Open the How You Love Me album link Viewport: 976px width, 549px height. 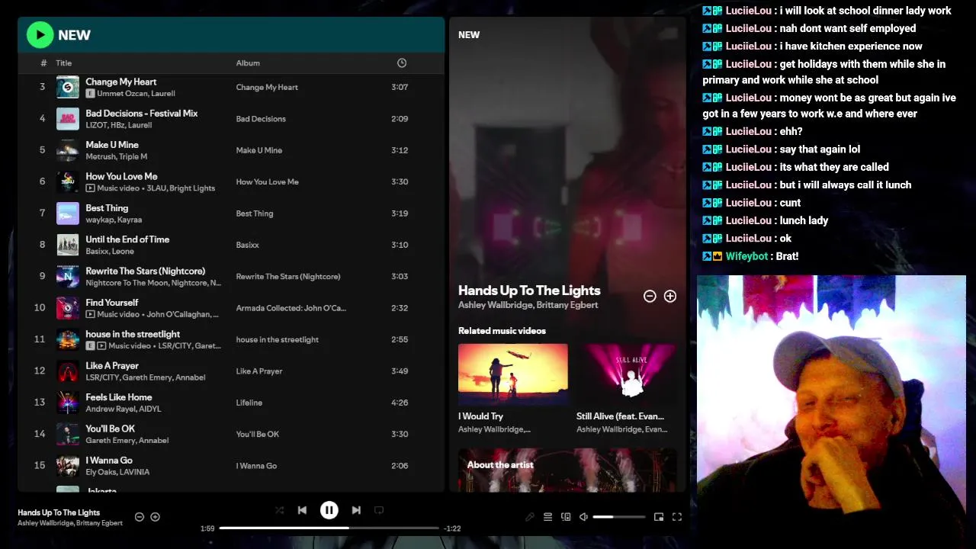(267, 182)
